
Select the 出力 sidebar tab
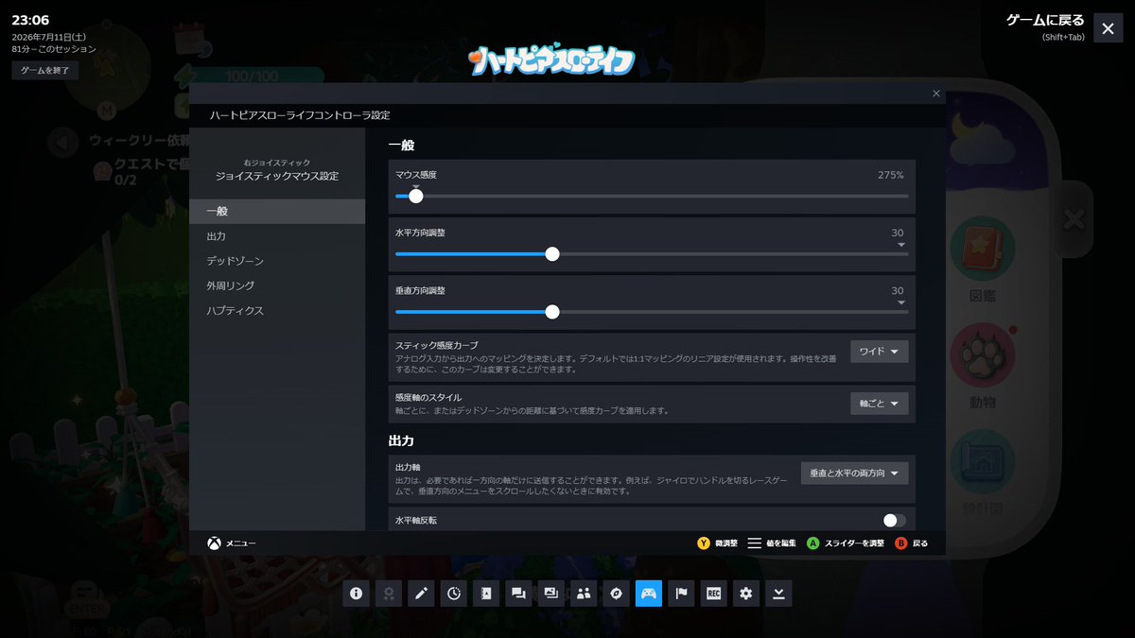[277, 236]
